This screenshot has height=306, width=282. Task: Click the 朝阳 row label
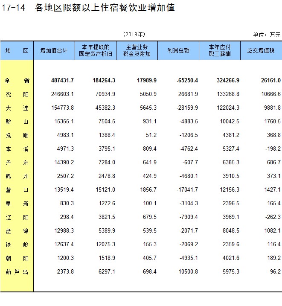coord(17,258)
